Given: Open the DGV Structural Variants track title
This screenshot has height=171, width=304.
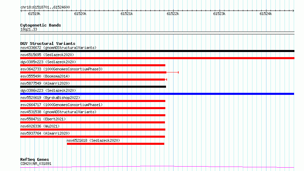Looking at the screenshot, I should 48,44.
